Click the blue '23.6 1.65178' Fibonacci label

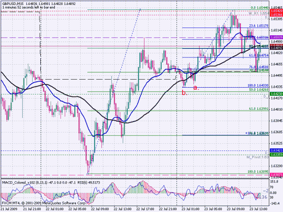pyautogui.click(x=259, y=26)
